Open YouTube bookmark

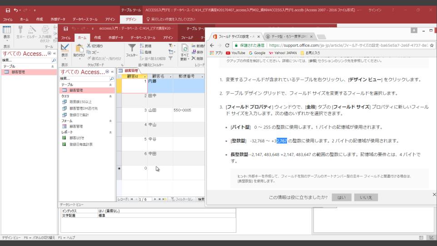(235, 53)
